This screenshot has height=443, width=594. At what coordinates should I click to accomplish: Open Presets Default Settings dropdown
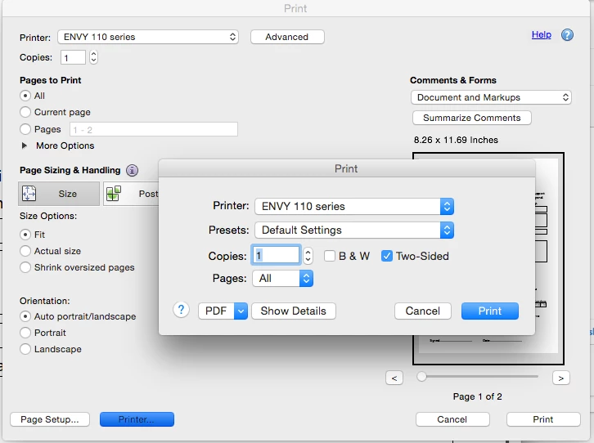(x=354, y=230)
